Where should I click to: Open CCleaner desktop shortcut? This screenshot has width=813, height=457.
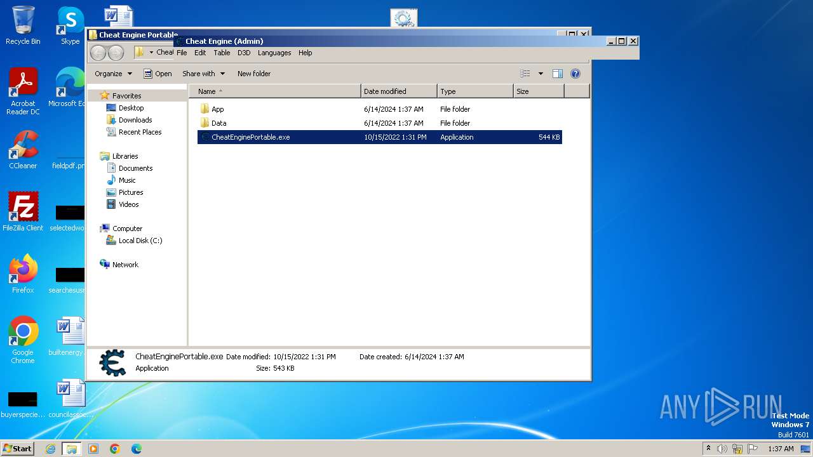point(23,150)
